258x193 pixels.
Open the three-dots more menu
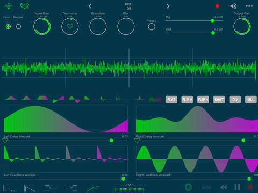pyautogui.click(x=249, y=6)
